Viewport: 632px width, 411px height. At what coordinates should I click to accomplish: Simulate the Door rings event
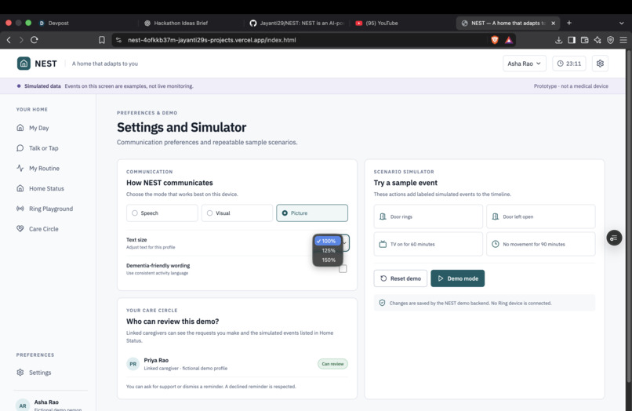pyautogui.click(x=428, y=216)
